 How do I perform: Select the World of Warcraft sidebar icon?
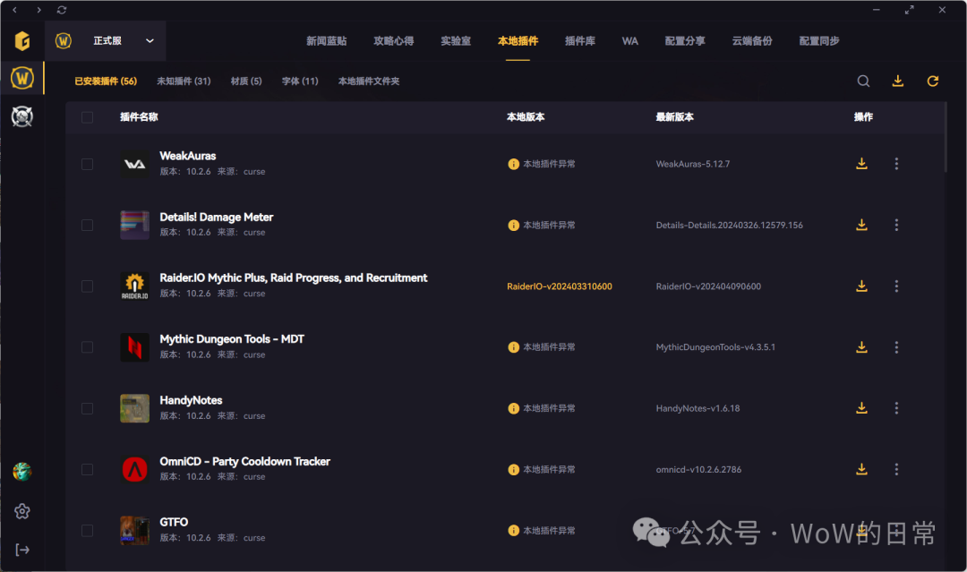pos(22,78)
